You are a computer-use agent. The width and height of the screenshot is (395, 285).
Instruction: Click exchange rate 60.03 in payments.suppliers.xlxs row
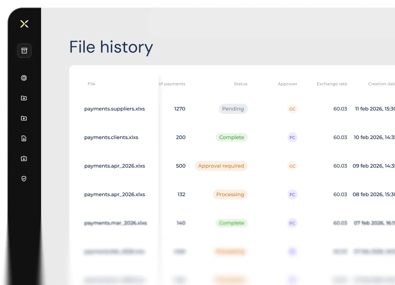[x=340, y=109]
